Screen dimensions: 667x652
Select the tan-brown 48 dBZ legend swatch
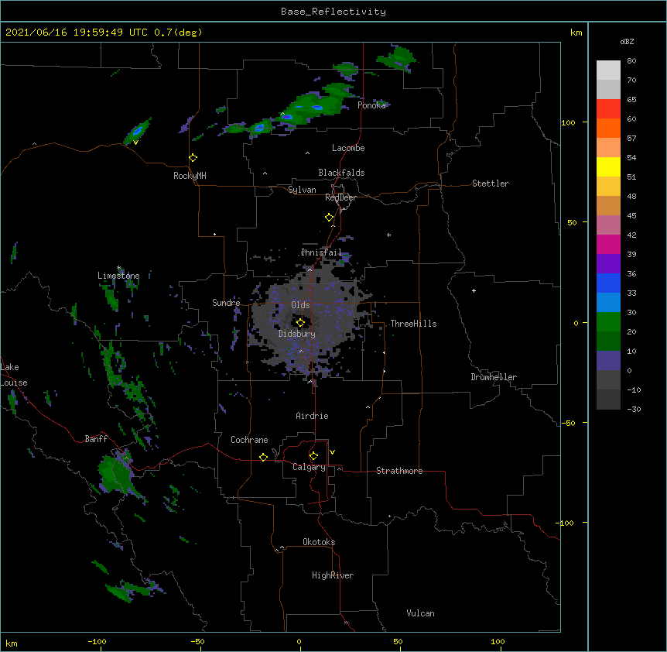608,205
